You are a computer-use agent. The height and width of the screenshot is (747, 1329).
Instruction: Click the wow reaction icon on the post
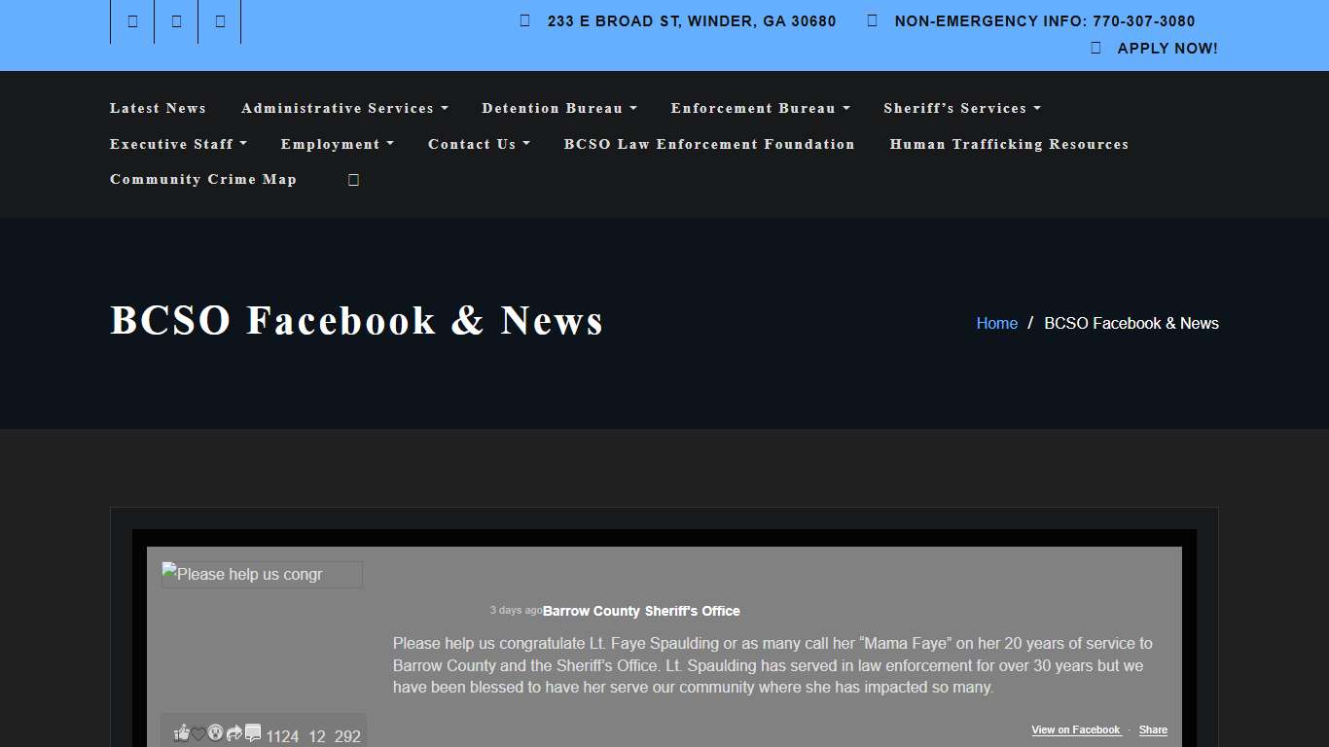(215, 732)
